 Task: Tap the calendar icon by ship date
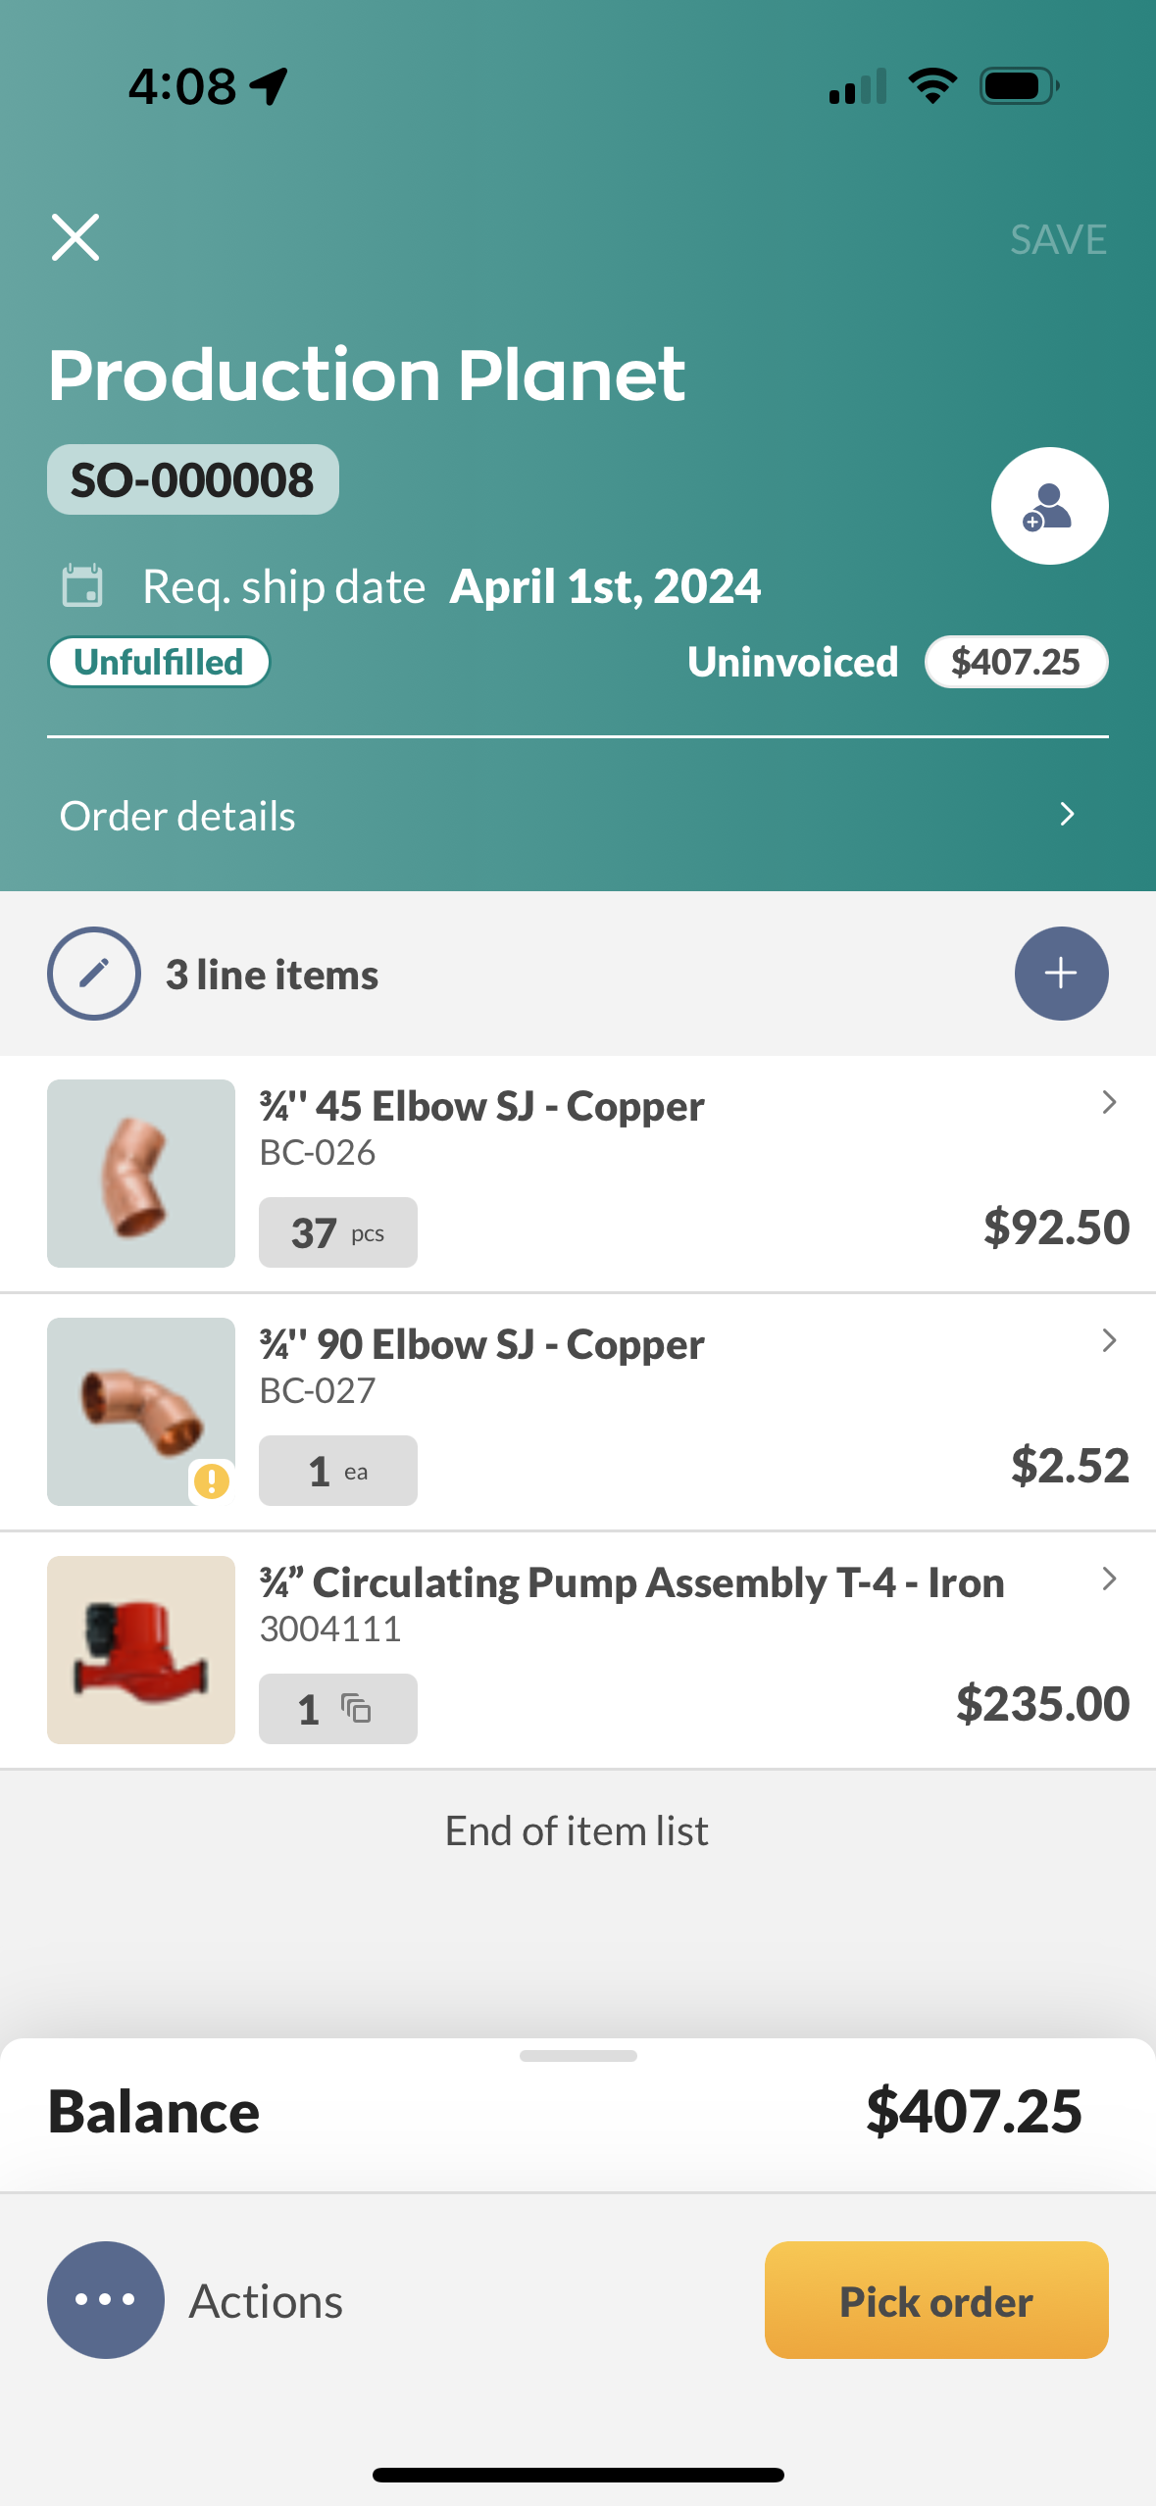(x=82, y=586)
